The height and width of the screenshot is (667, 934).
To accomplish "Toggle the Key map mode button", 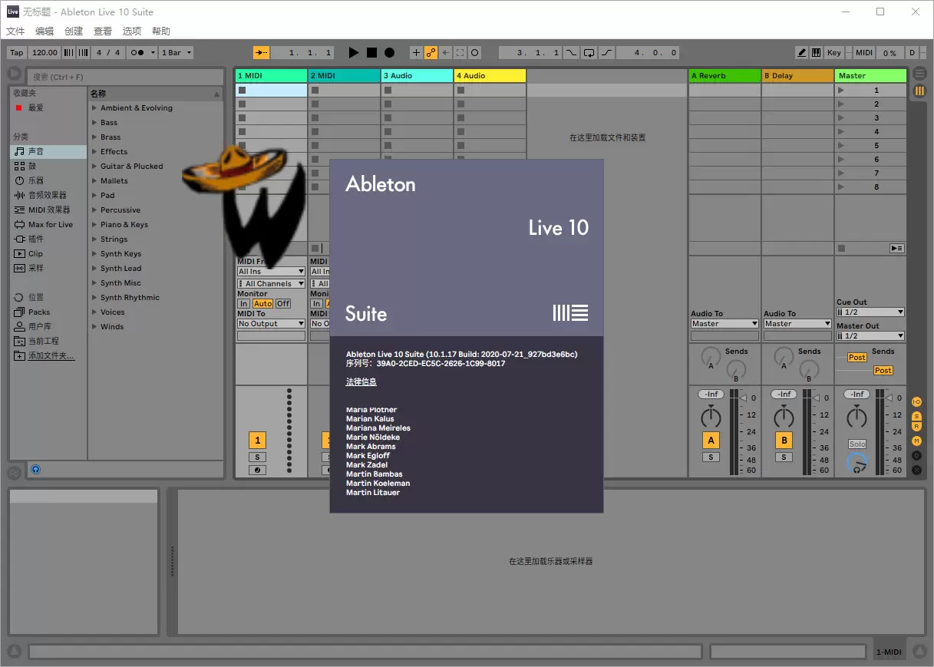I will click(x=834, y=53).
